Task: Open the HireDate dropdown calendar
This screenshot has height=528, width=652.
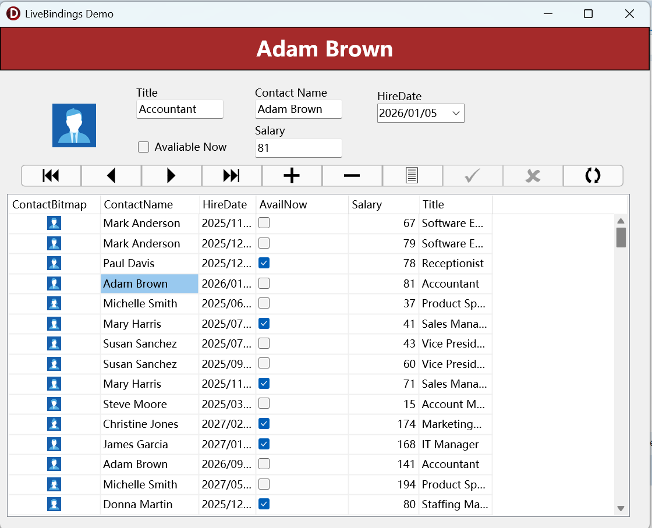Action: click(x=456, y=114)
